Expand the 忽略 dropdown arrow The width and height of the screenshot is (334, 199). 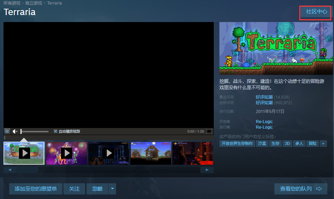[x=113, y=189]
